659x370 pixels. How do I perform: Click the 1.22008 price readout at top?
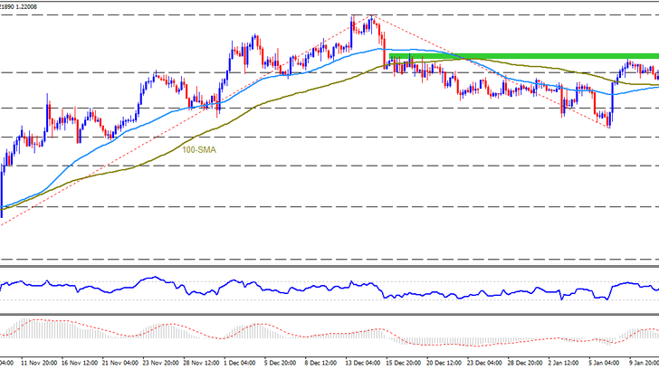[27, 6]
